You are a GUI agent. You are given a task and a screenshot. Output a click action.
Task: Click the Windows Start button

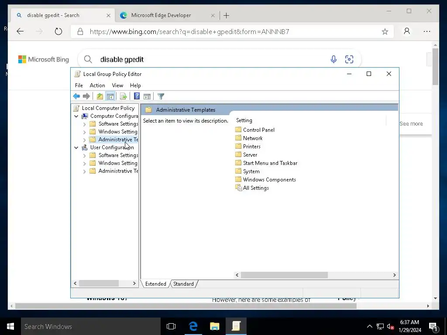pos(10,326)
